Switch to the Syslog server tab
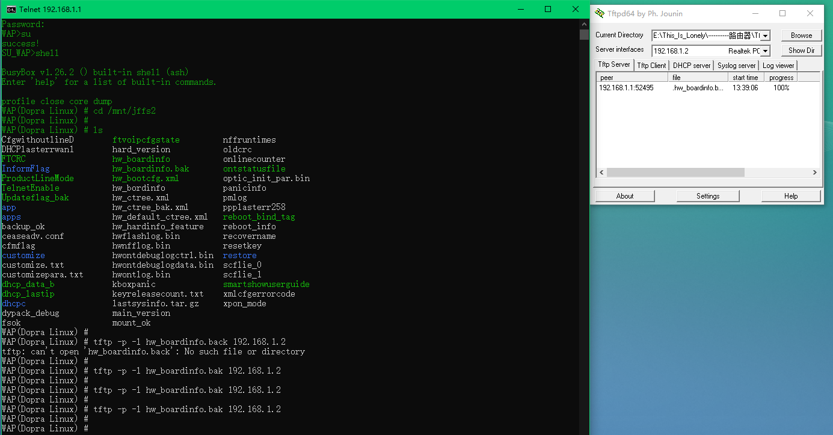833x435 pixels. coord(736,66)
